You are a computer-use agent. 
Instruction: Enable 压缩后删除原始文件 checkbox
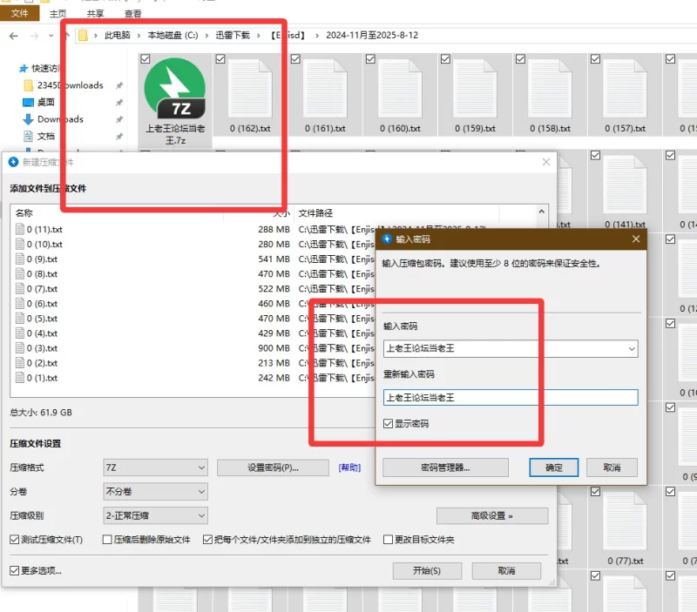(107, 540)
